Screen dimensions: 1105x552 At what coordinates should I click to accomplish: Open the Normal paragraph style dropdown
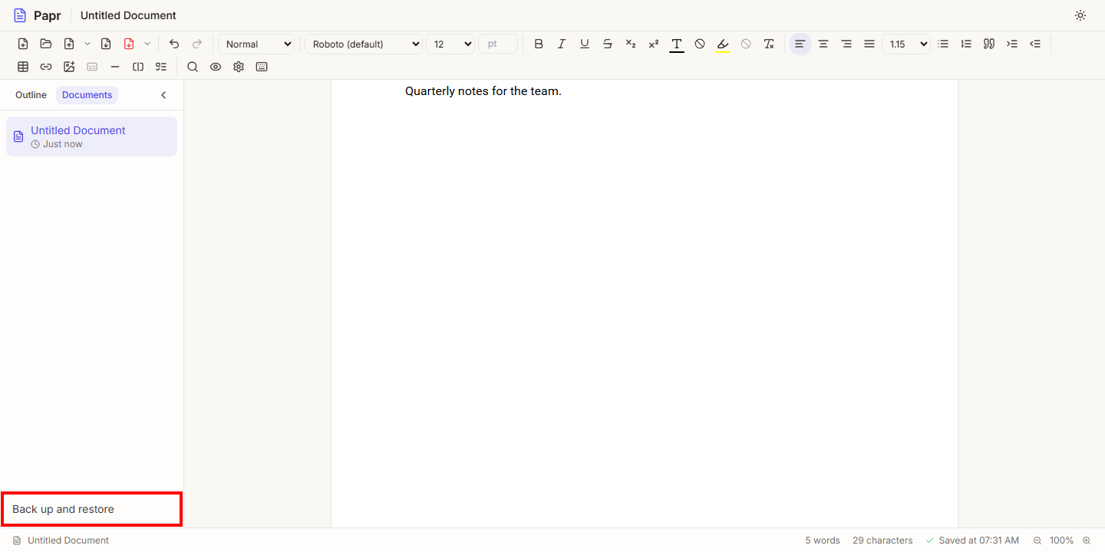point(256,44)
